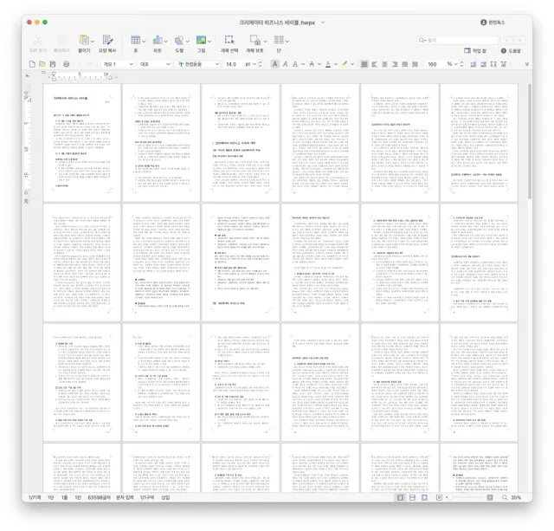Click the distribute alignment icon

pyautogui.click(x=405, y=64)
